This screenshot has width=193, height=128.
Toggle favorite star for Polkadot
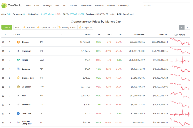coord(3,105)
